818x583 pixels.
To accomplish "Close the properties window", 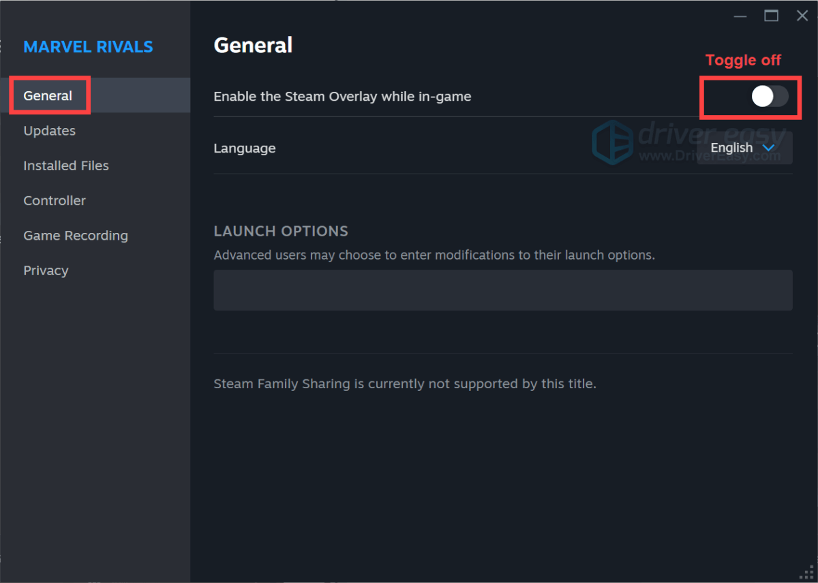I will pyautogui.click(x=802, y=15).
